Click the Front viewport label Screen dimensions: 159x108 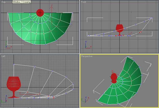click(84, 2)
